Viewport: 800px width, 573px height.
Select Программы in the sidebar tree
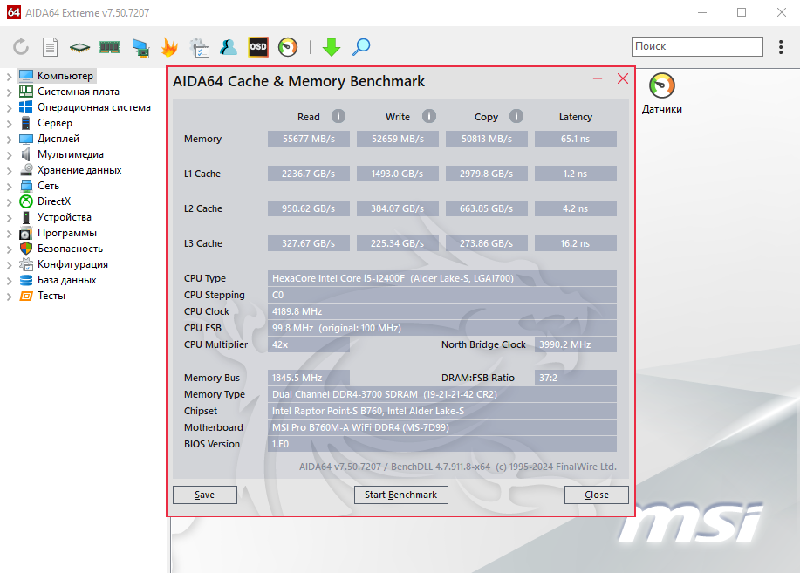[x=67, y=233]
